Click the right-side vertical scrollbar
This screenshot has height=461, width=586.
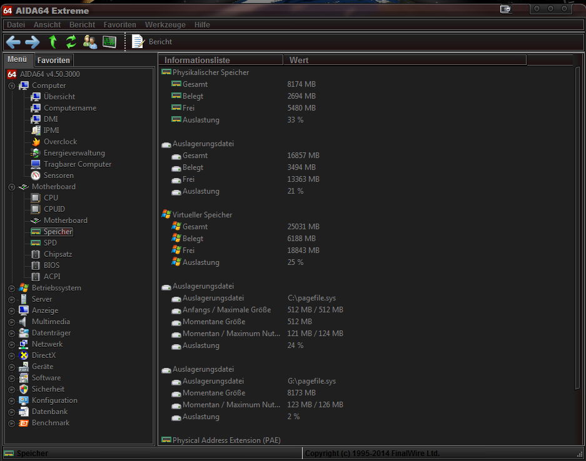point(578,228)
